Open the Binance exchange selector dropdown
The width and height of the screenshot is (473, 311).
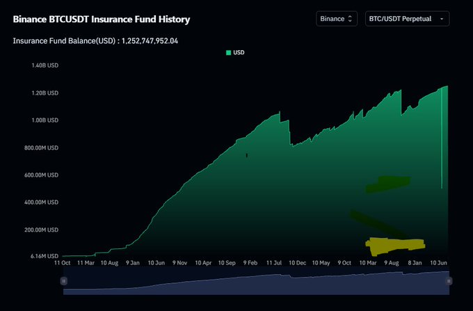[x=337, y=19]
